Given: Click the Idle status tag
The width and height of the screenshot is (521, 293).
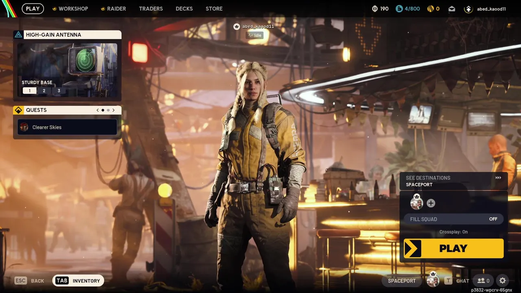Looking at the screenshot, I should tap(255, 35).
